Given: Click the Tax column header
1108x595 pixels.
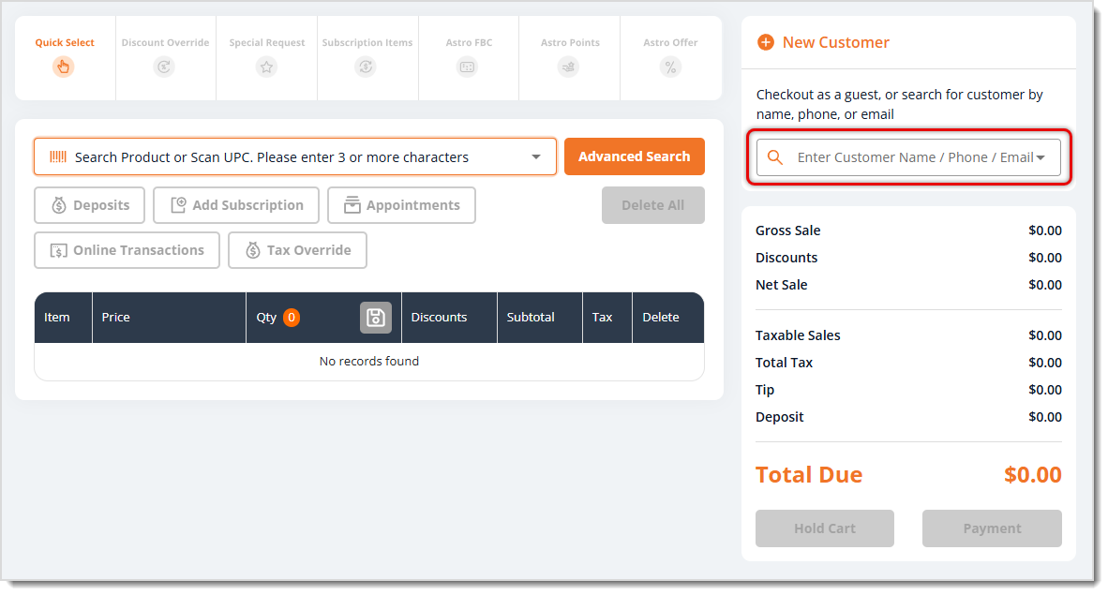Looking at the screenshot, I should 607,318.
